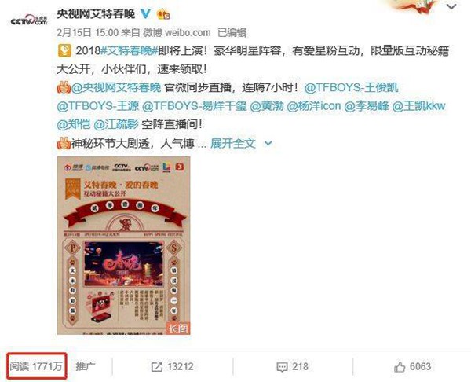This screenshot has height=382, width=471.
Task: Click the CCTV.com profile avatar
Action: [x=29, y=20]
